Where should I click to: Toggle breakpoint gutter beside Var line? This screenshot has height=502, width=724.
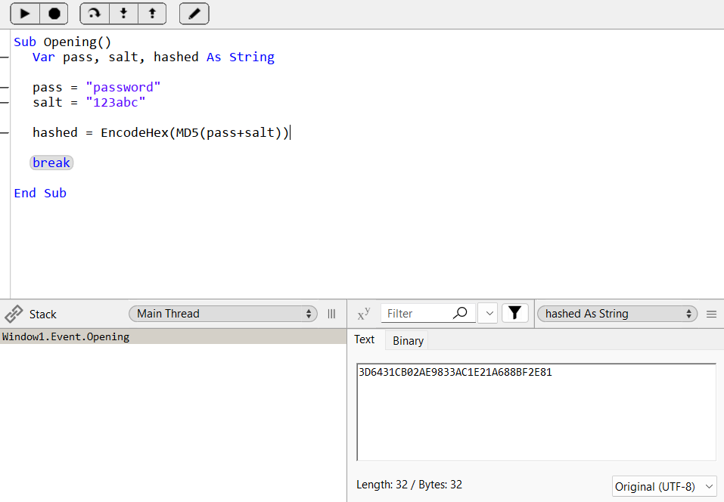[5, 57]
